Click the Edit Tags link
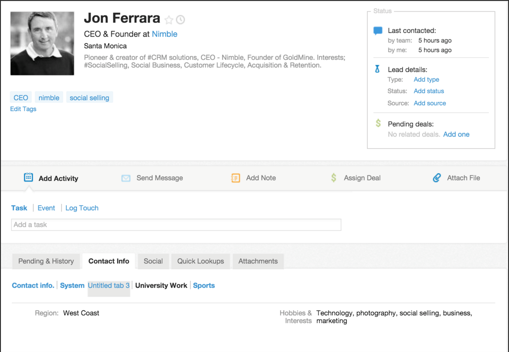This screenshot has height=352, width=509. coord(23,109)
